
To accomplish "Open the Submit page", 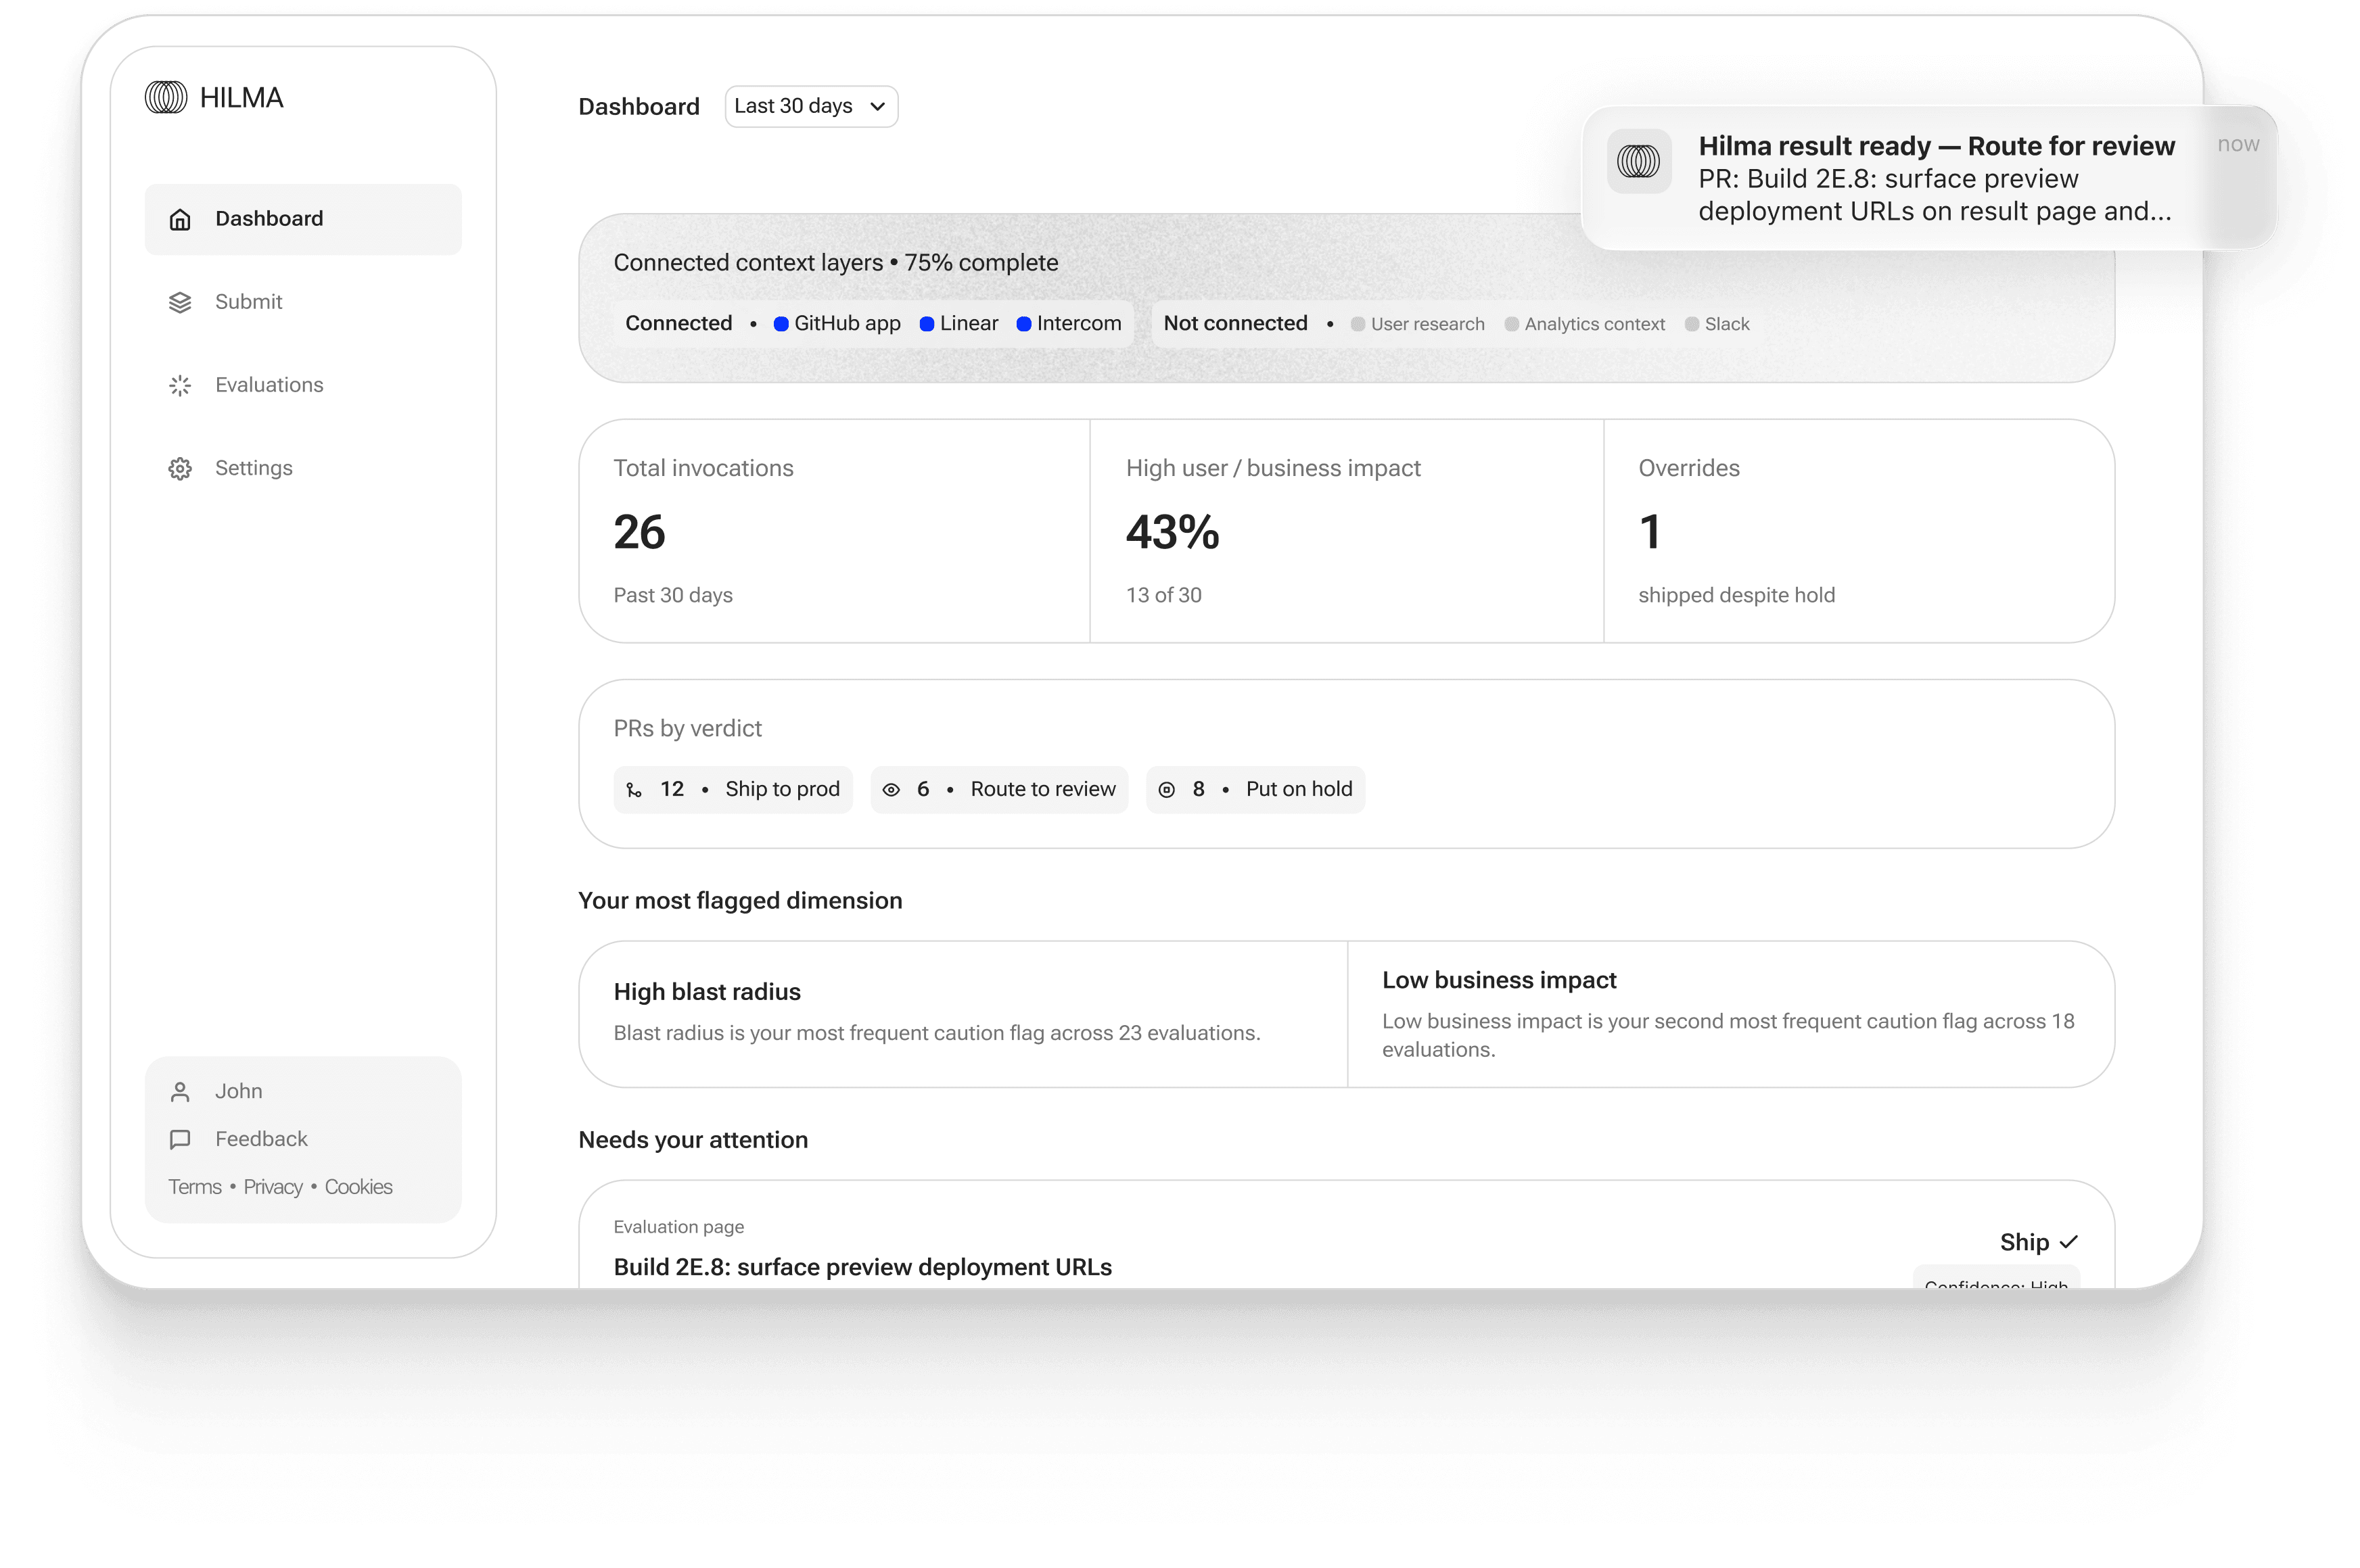I will [302, 302].
